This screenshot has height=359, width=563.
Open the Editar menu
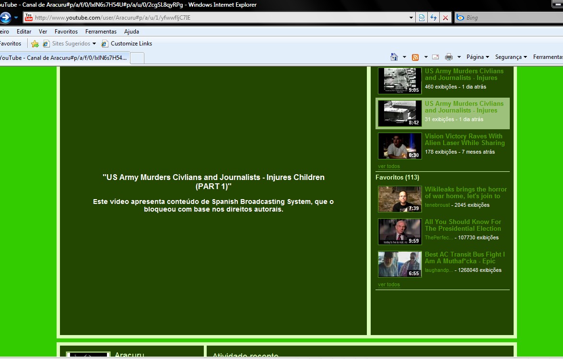click(x=23, y=32)
